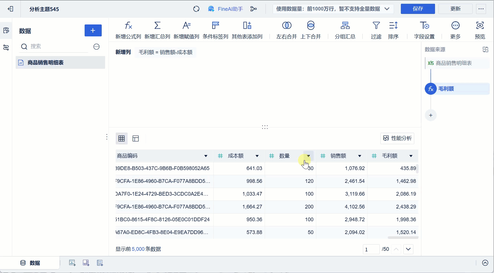494x273 pixels.
Task: Click the 排序 sort tool
Action: pos(393,30)
